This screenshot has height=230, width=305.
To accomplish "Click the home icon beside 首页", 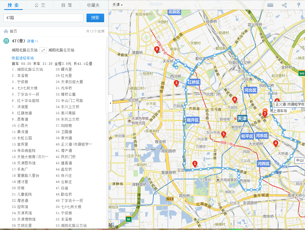I will [x=6, y=31].
